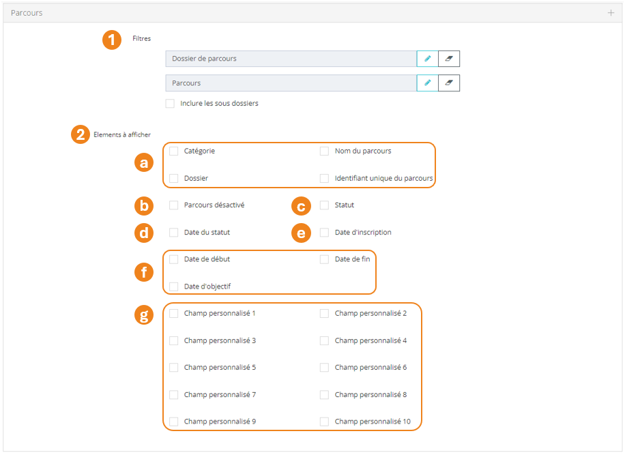Check Champ personnalisé 10 checkbox

click(325, 422)
